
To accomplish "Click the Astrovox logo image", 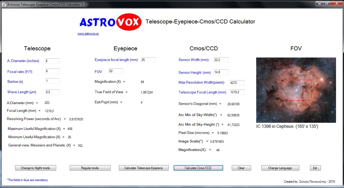I will click(110, 22).
